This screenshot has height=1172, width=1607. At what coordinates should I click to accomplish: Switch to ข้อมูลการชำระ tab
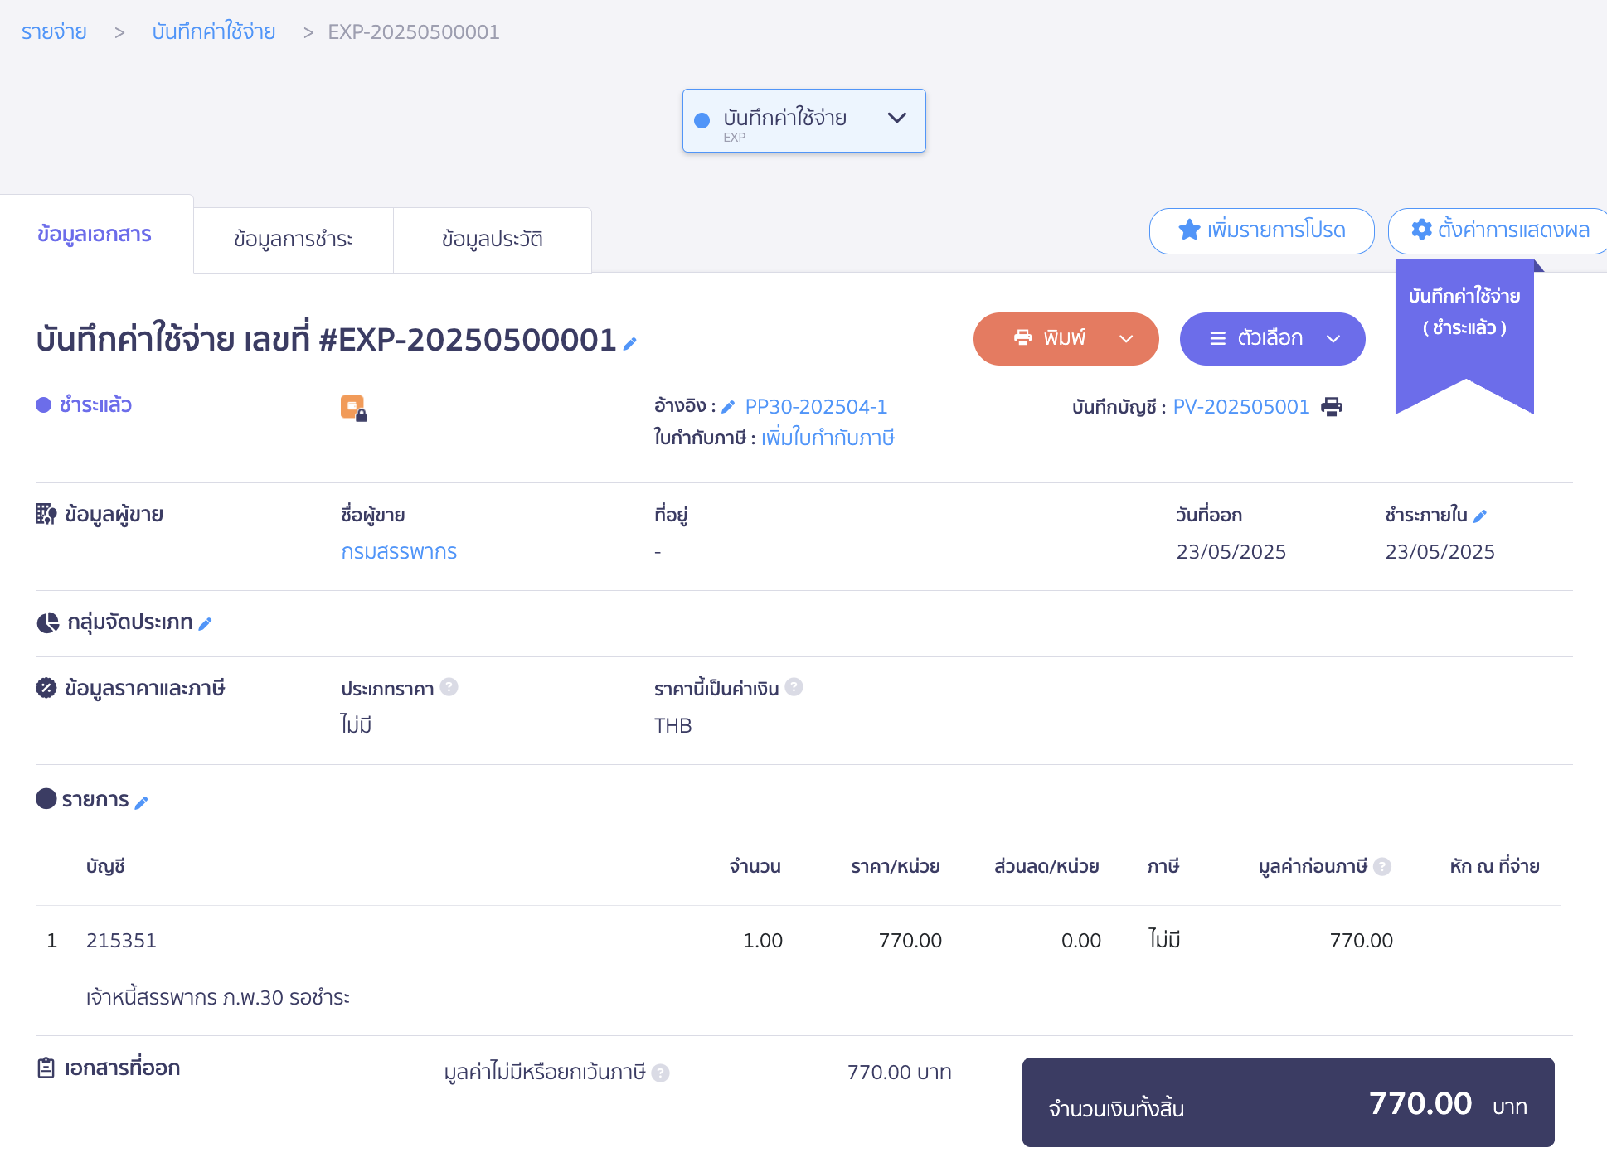tap(294, 240)
